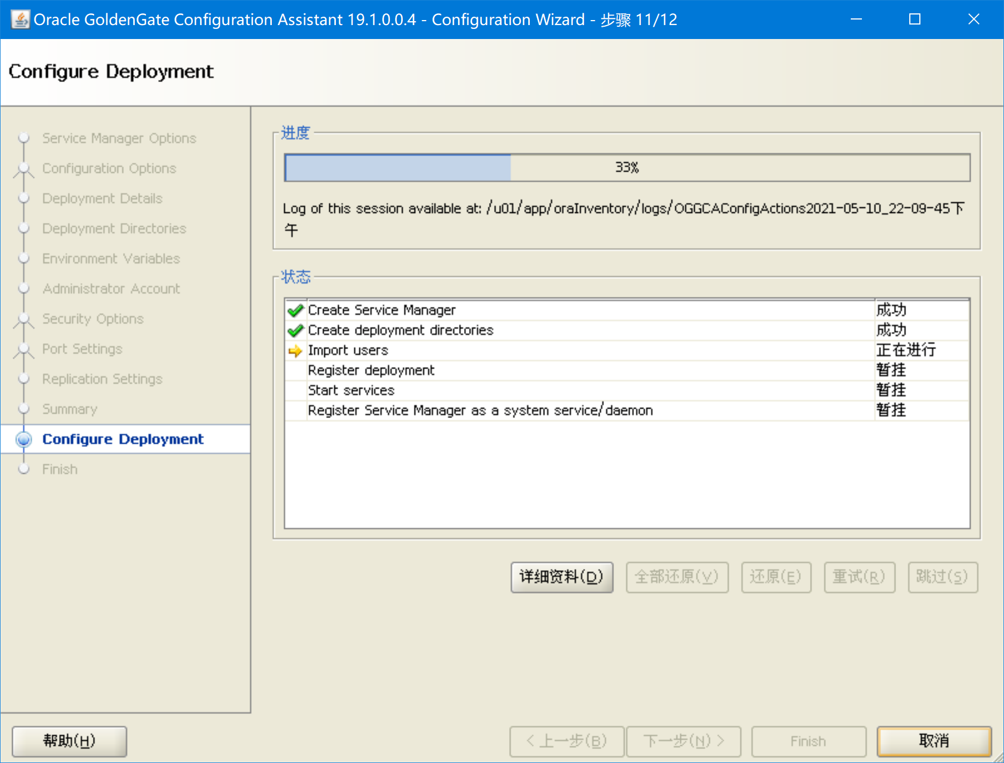Click the 还原(E) button
Screen dimensions: 1004x763
click(776, 577)
